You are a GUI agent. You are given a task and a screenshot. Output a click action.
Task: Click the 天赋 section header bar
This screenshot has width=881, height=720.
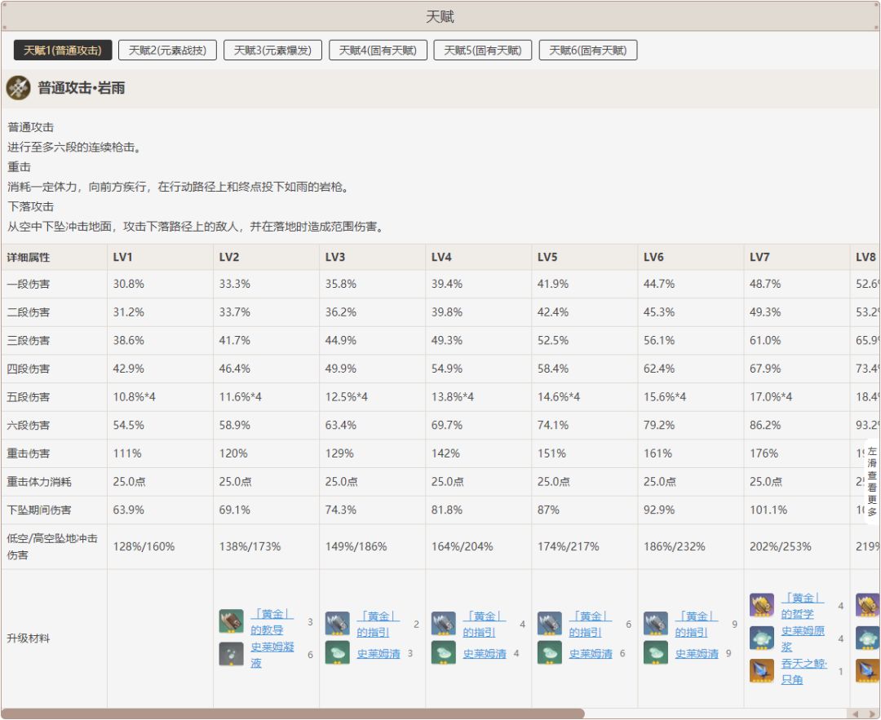coord(440,16)
